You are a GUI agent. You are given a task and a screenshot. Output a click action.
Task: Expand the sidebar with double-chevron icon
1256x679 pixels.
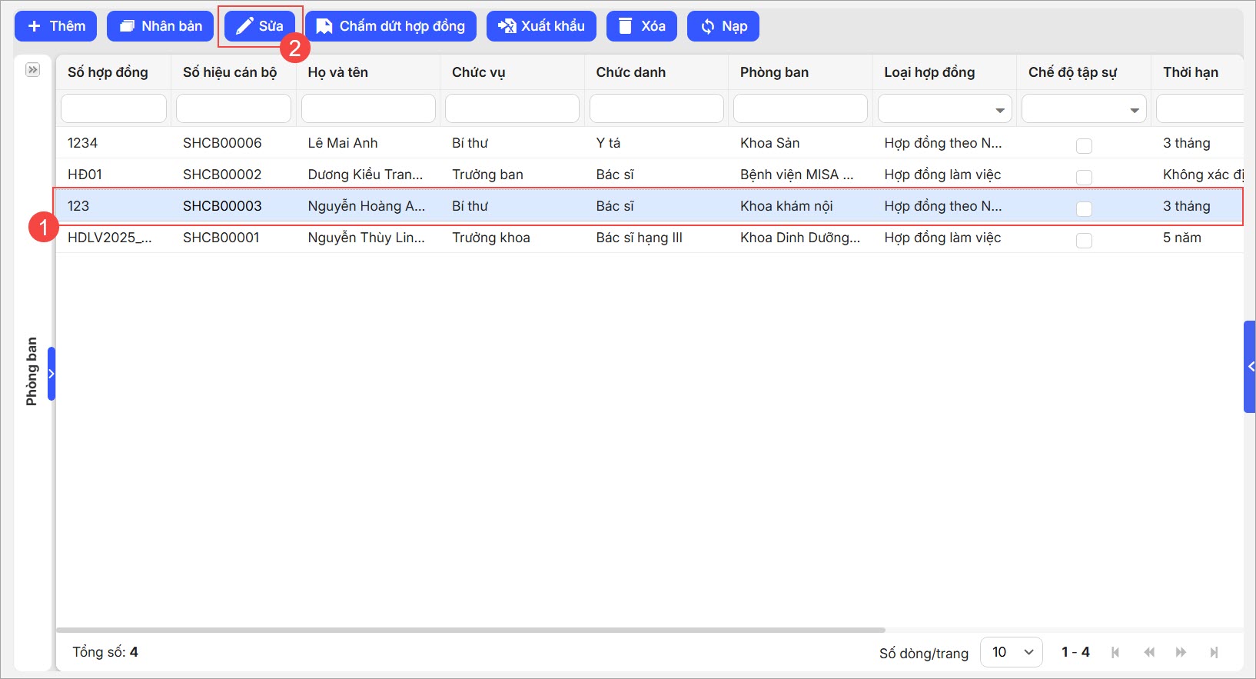(x=32, y=70)
